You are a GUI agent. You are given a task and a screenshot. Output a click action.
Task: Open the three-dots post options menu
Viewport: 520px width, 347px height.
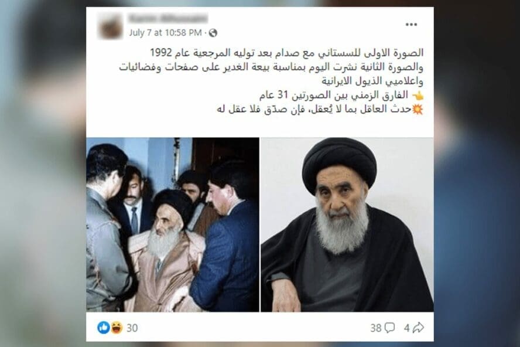(x=411, y=25)
